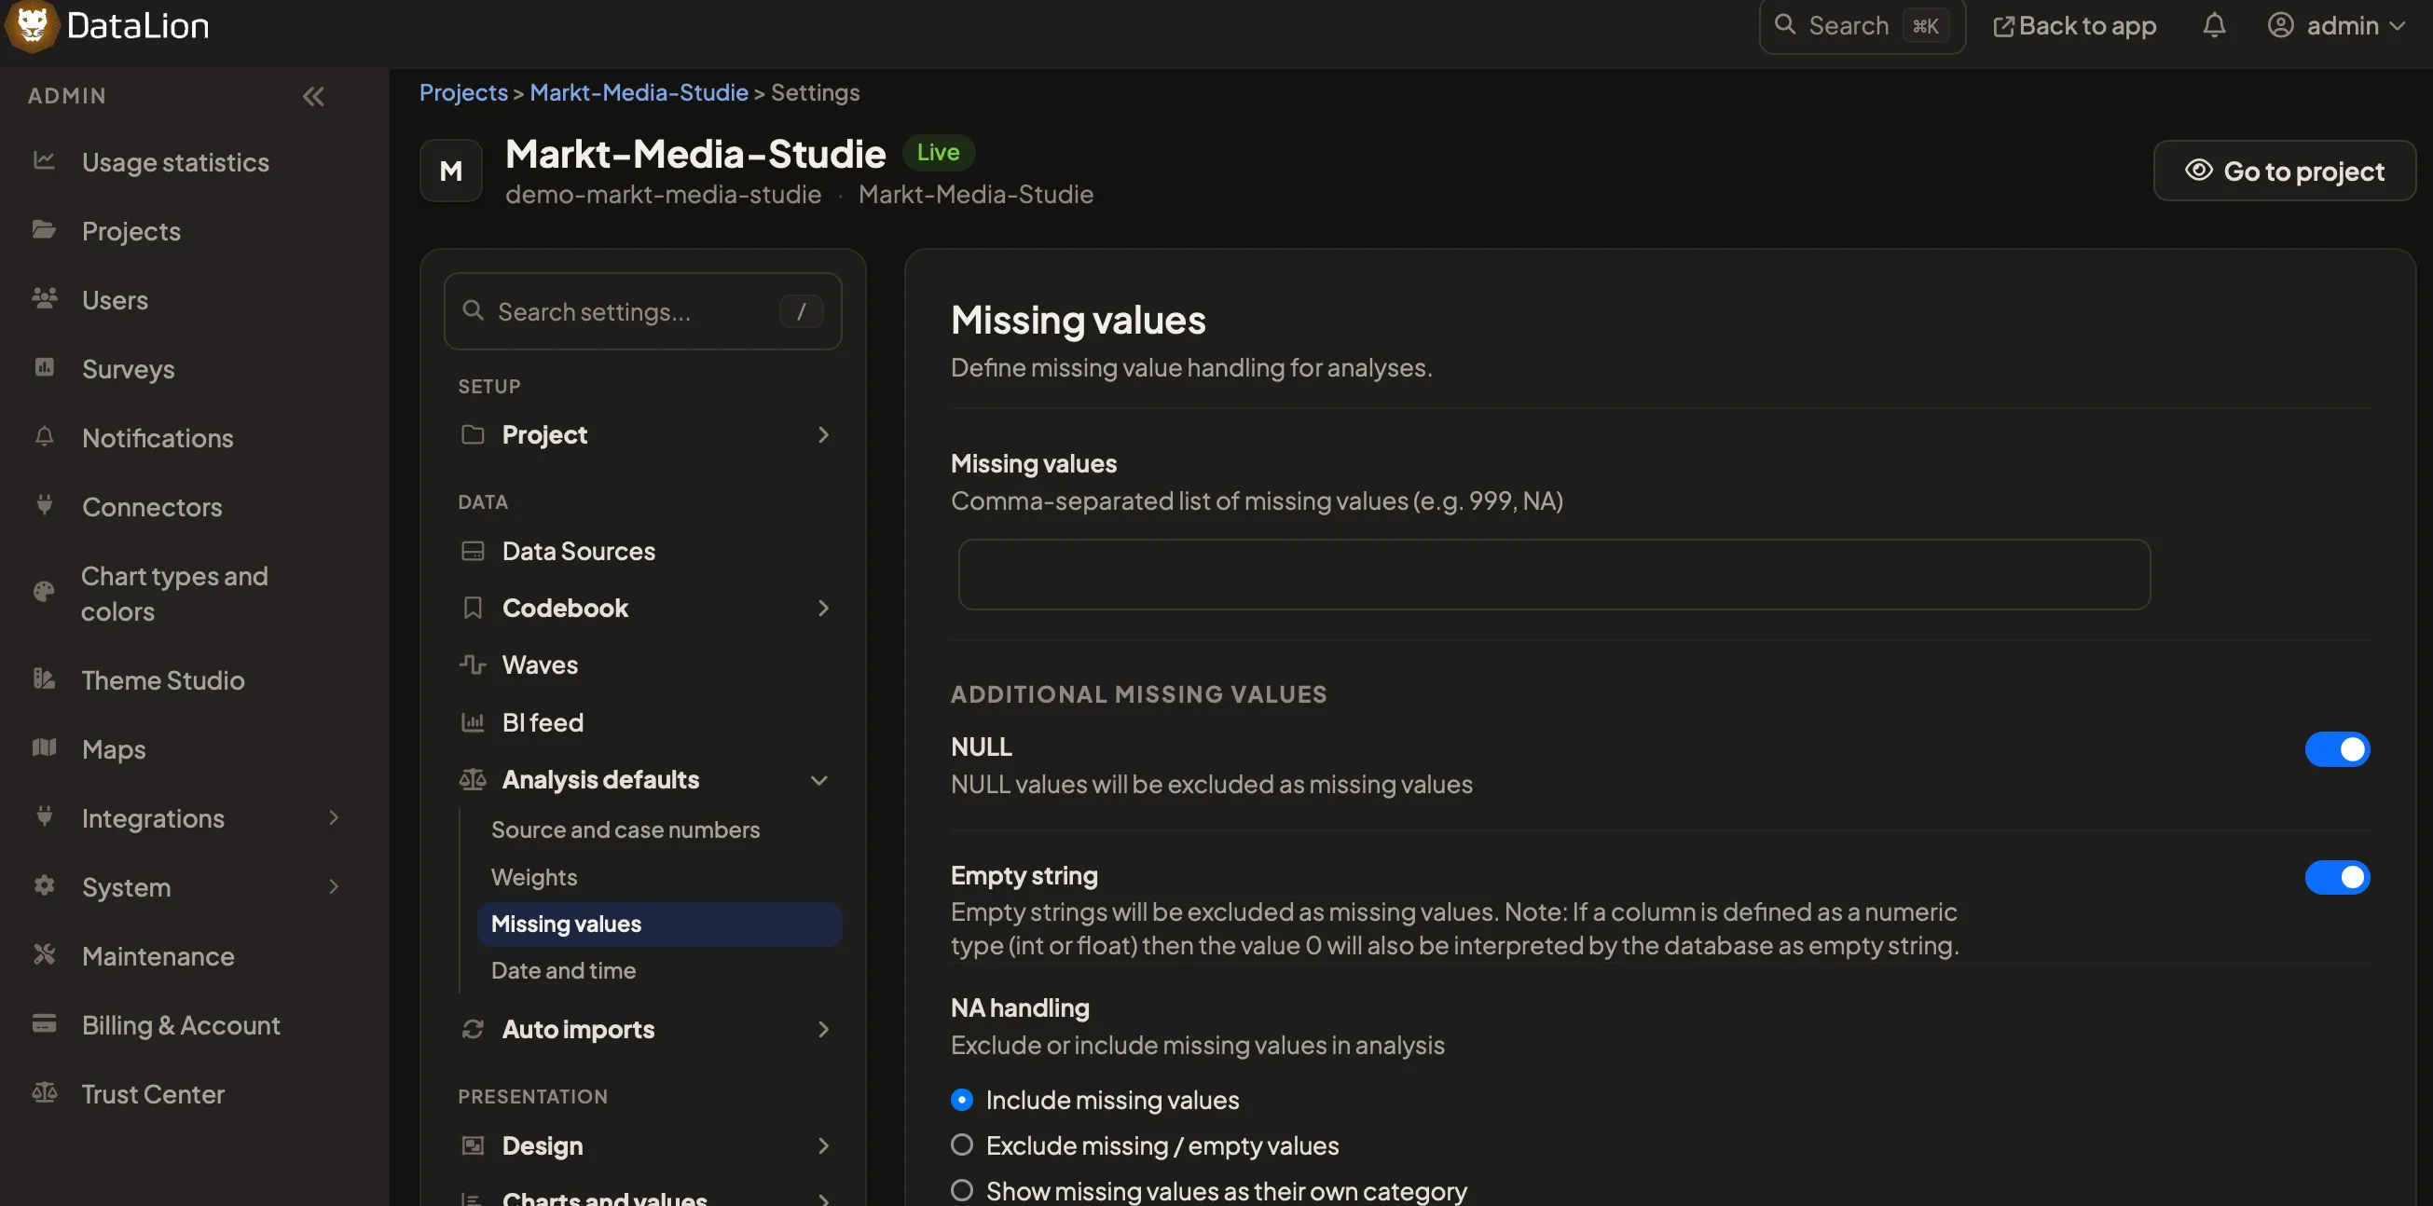This screenshot has width=2433, height=1206.
Task: Follow the Markt-Media-Studie breadcrumb link
Action: [639, 92]
